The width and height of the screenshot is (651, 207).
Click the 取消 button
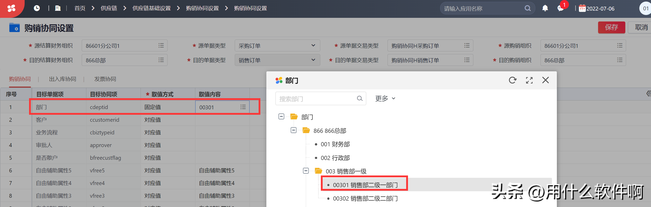[641, 27]
